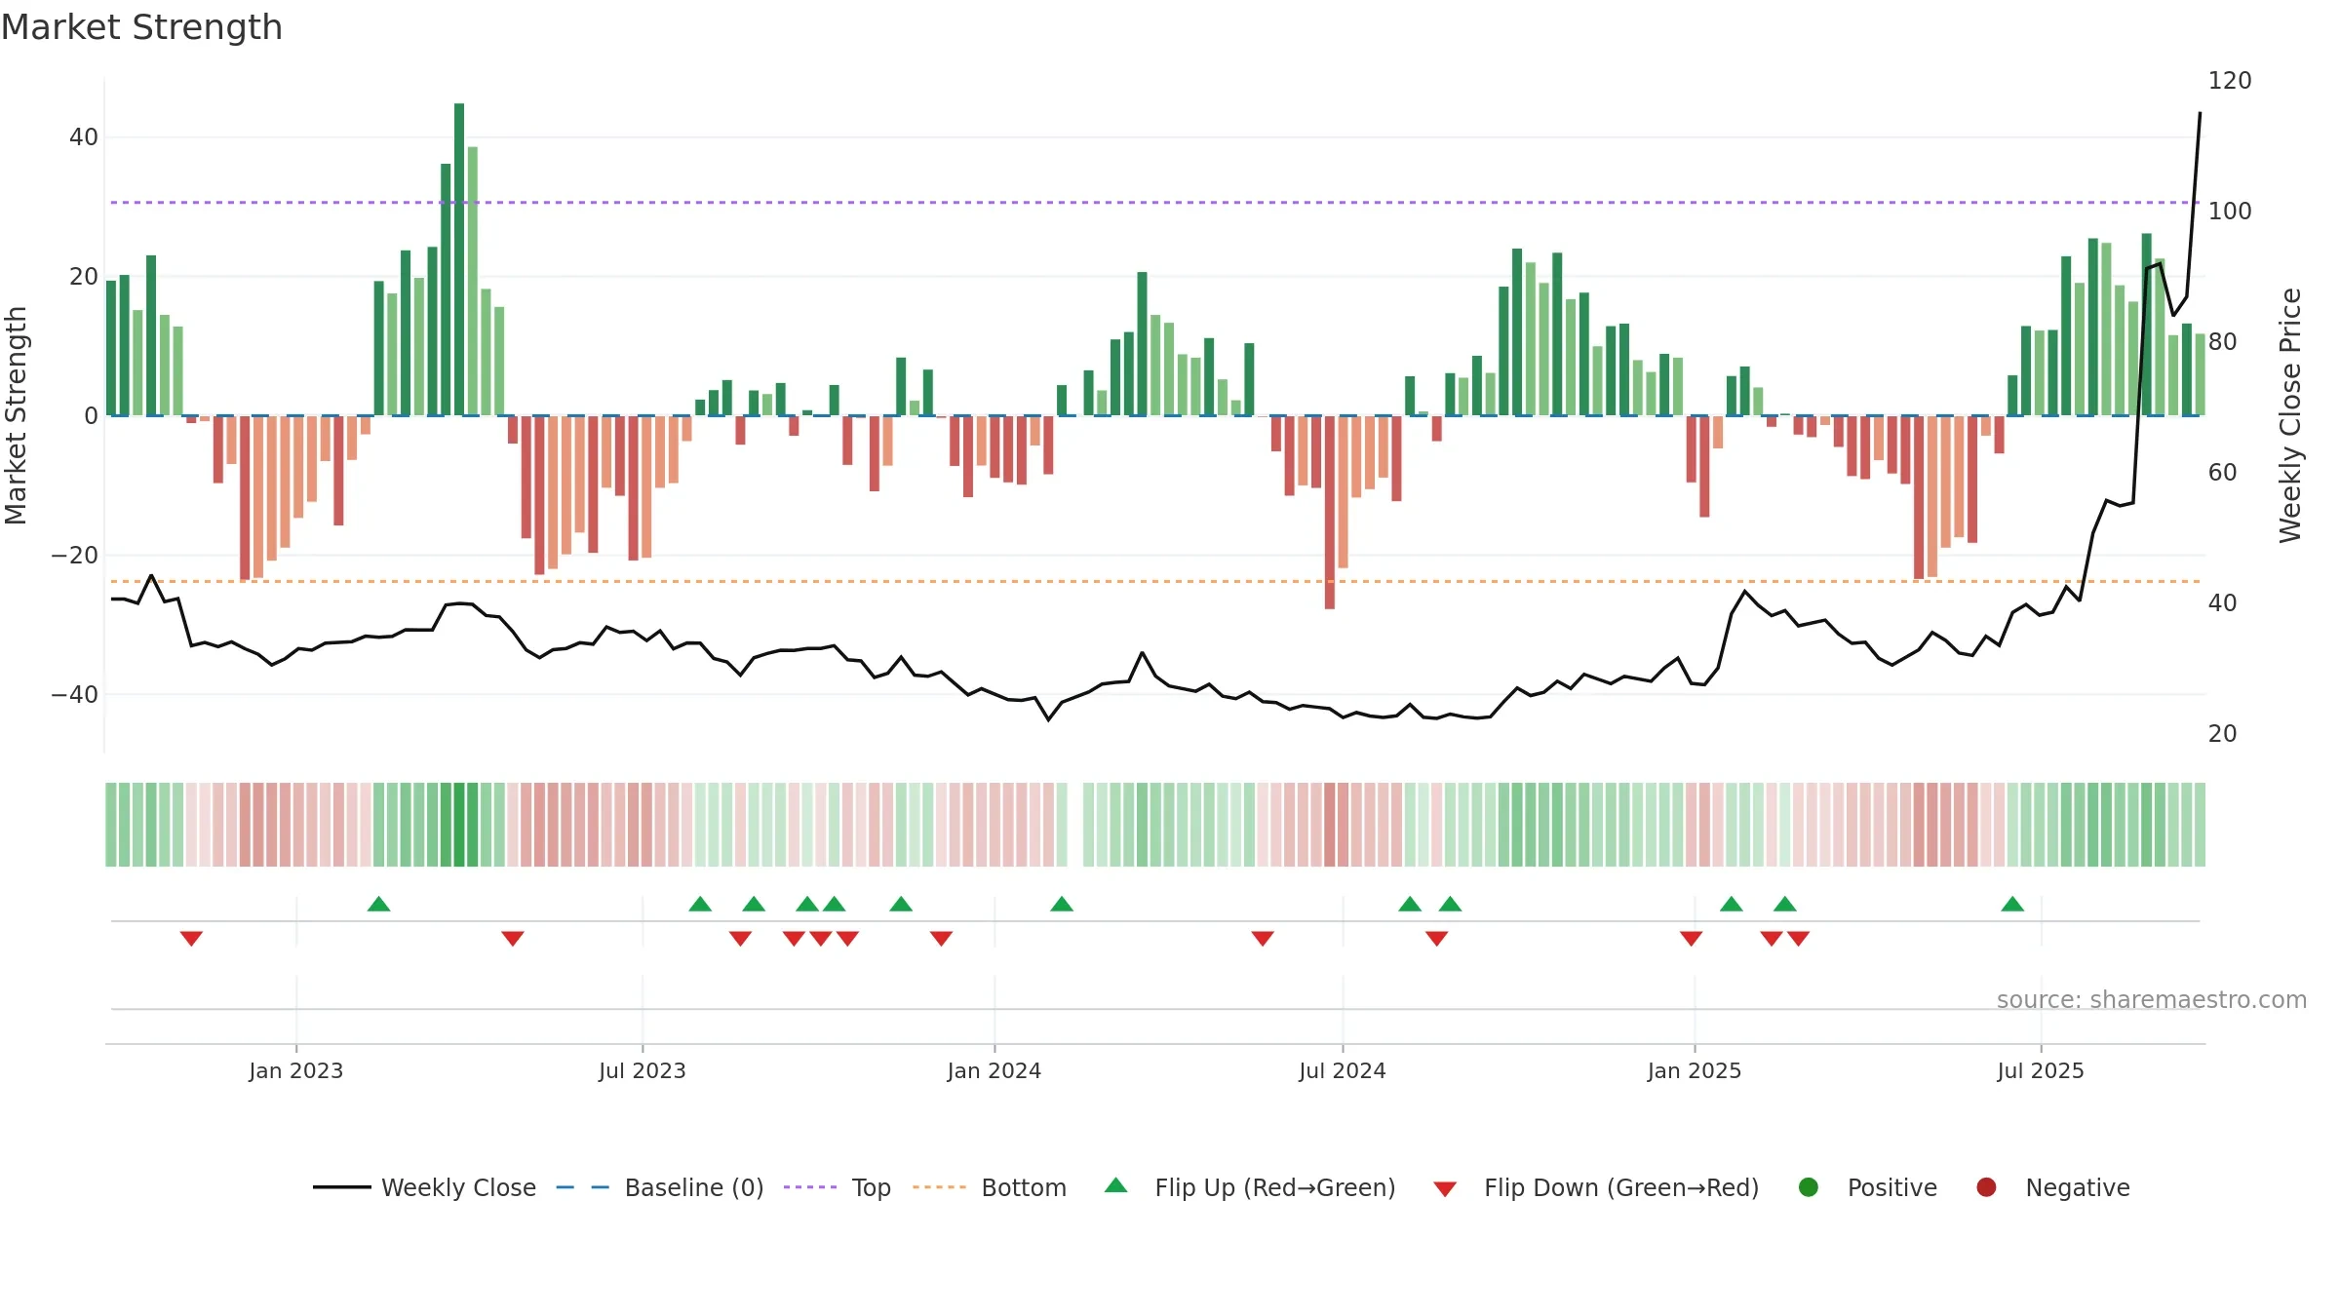2340x1316 pixels.
Task: Toggle the Flip Down (Green→Red) legend label
Action: (1621, 1187)
